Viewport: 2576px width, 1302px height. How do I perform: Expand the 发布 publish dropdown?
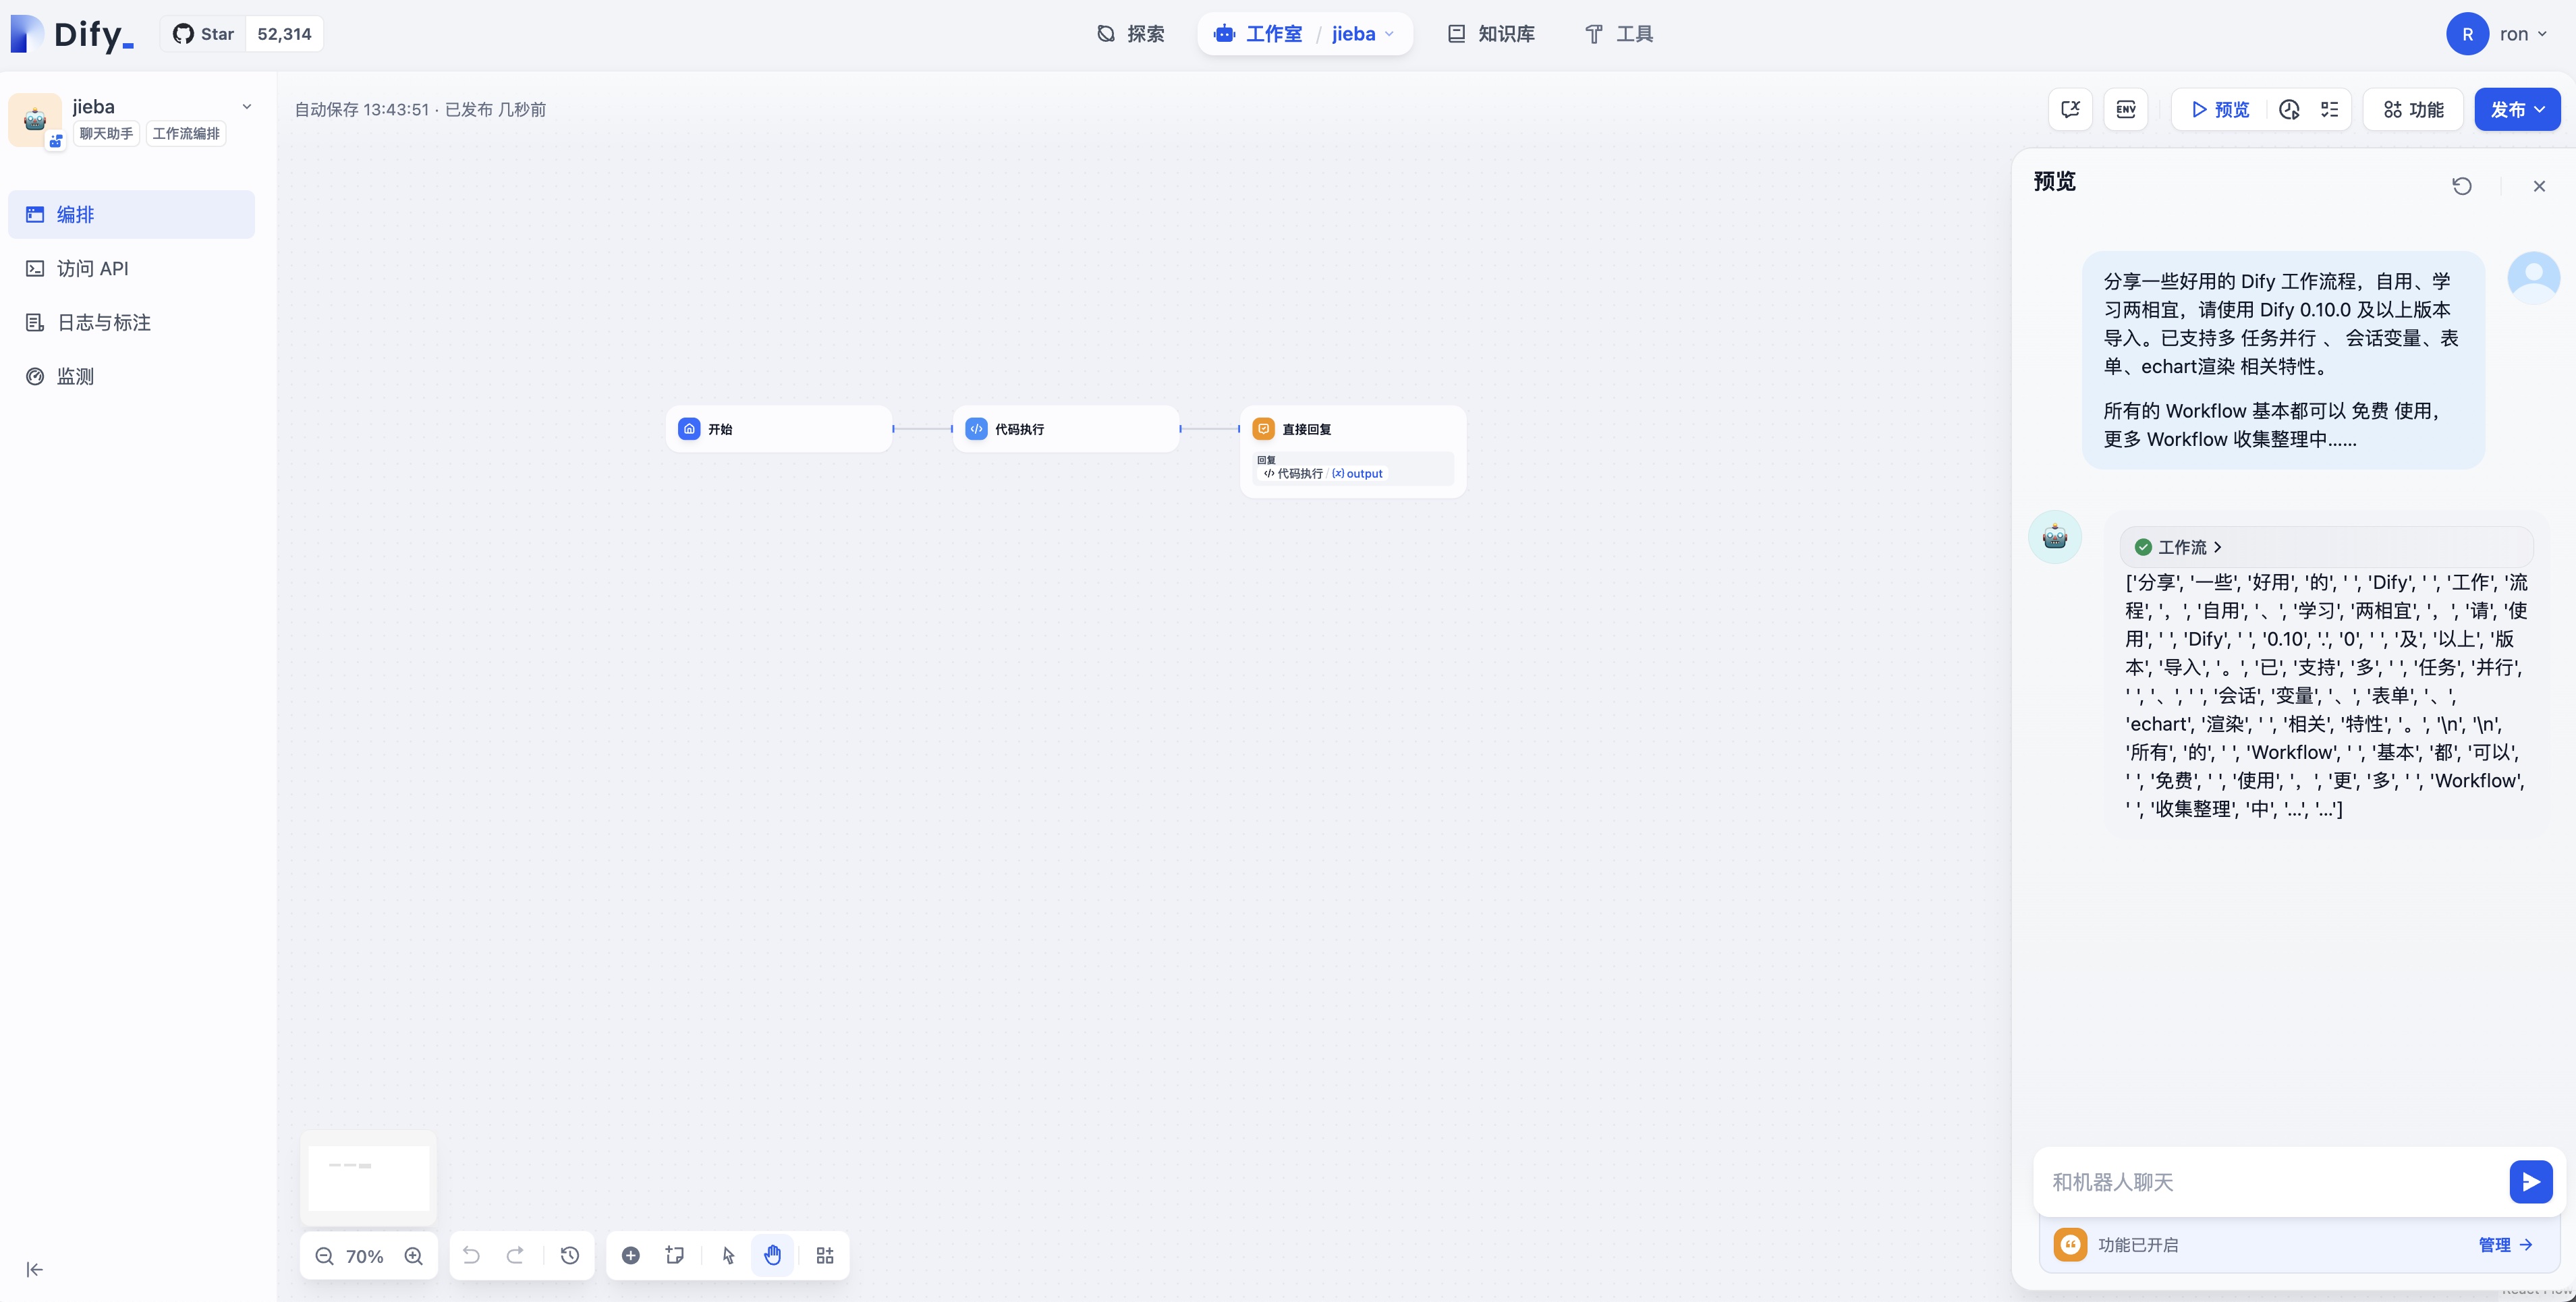point(2517,110)
